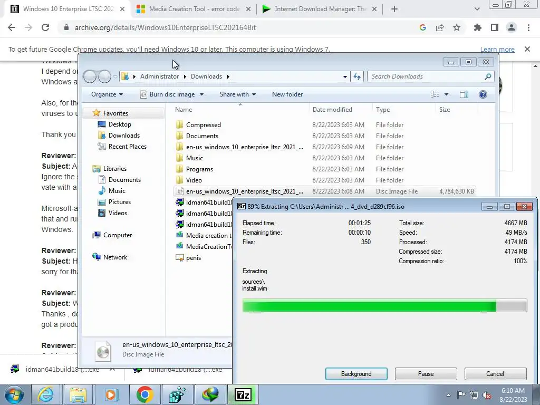The image size is (540, 405).
Task: Select the Music folder row
Action: click(325, 158)
